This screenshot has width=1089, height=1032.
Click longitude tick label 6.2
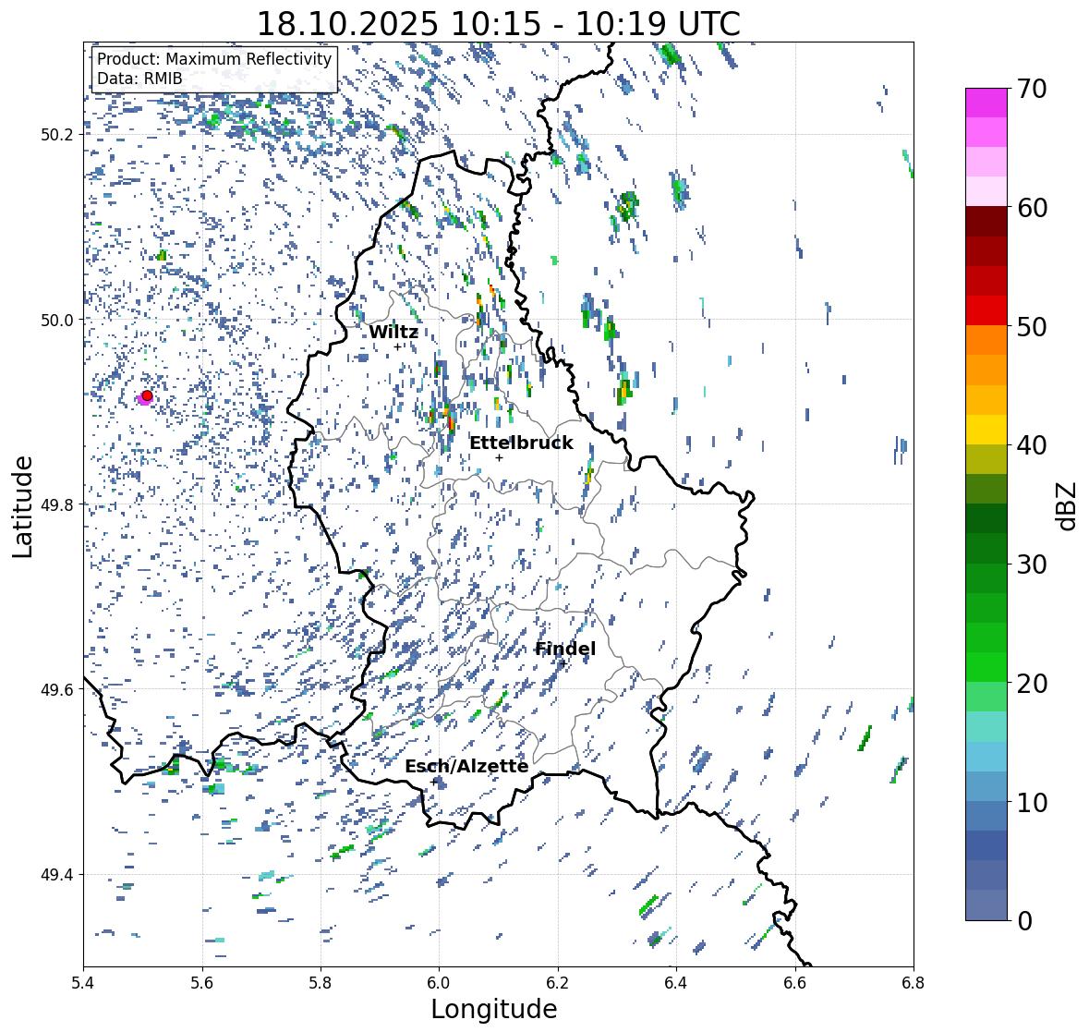click(x=558, y=983)
